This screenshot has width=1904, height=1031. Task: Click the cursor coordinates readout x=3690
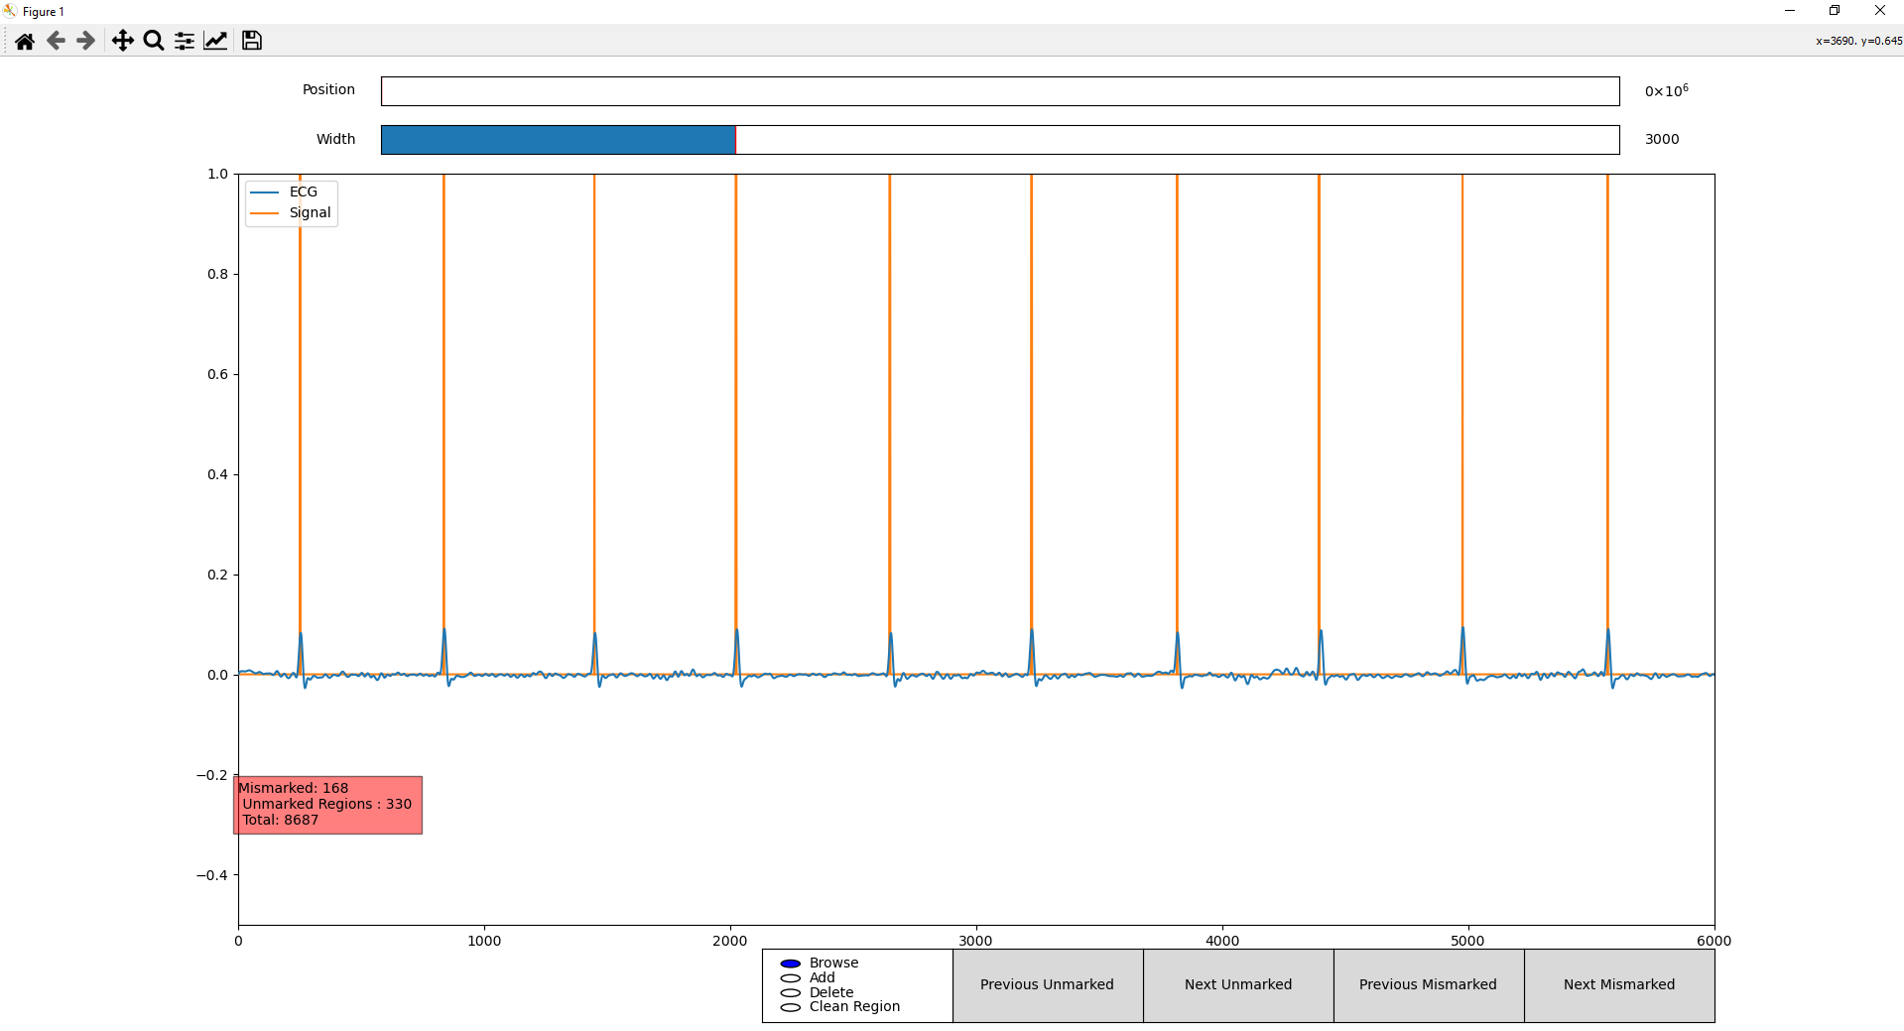click(x=1858, y=41)
